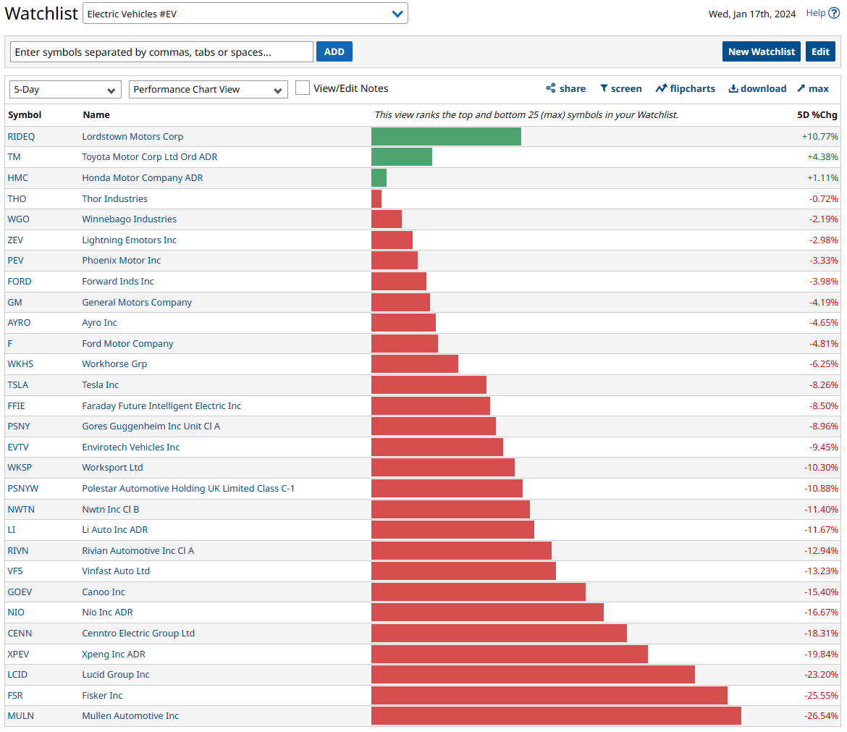Screen dimensions: 847x732
Task: Click the Wed, Jan 17th, 2024 date
Action: point(752,14)
